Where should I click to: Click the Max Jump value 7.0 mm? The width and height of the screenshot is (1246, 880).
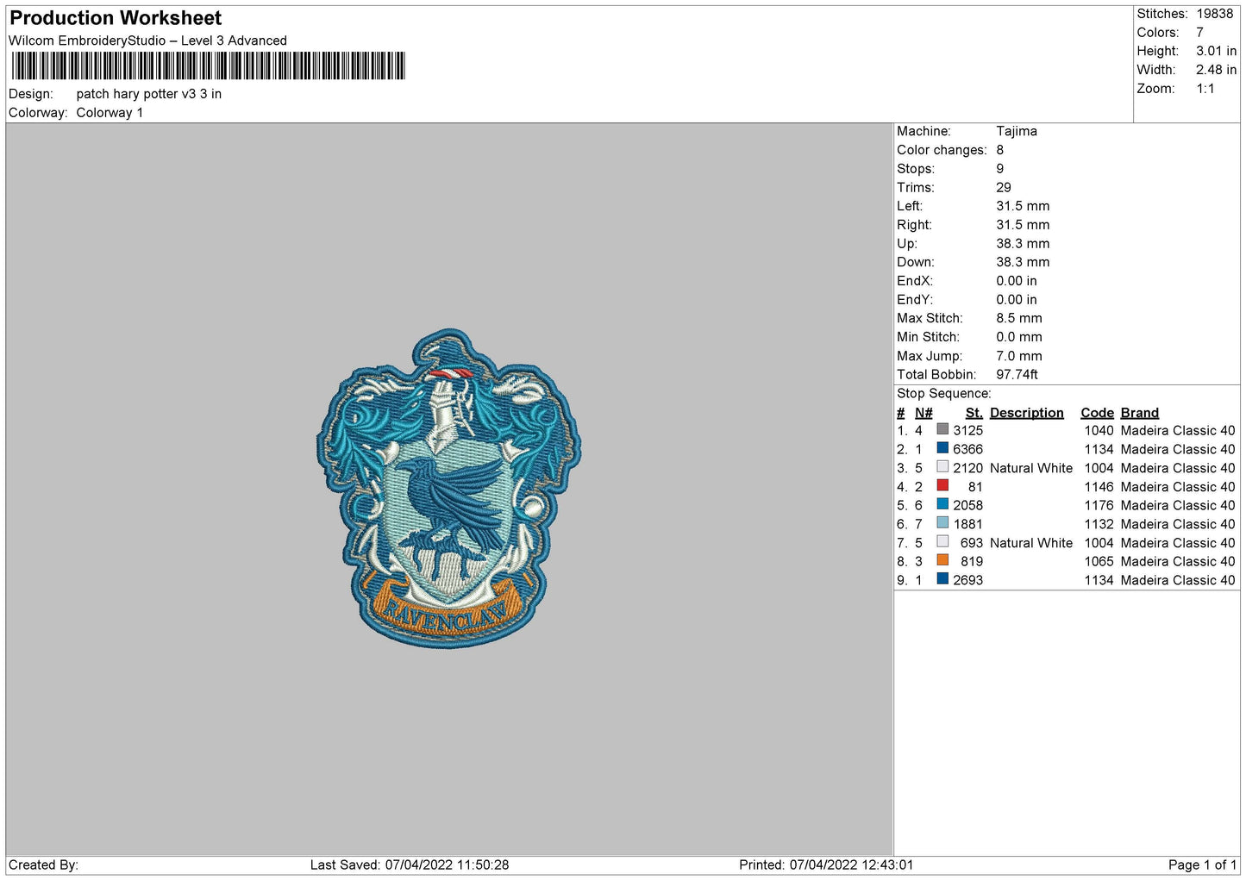click(x=1019, y=356)
